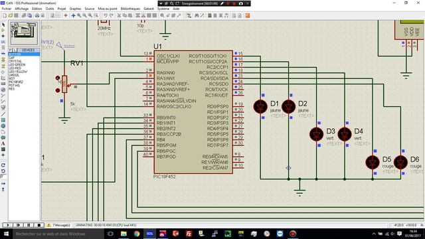Launch ARES netlist transfer icon
Viewport: 425px width, 239px height.
pyautogui.click(x=248, y=16)
